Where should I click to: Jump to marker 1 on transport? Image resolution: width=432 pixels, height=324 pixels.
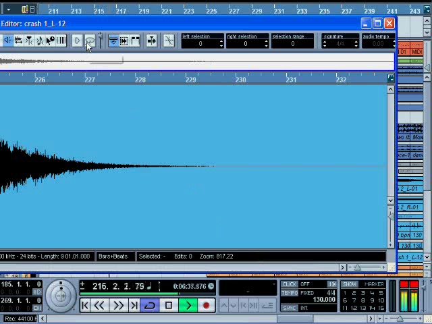tap(345, 293)
